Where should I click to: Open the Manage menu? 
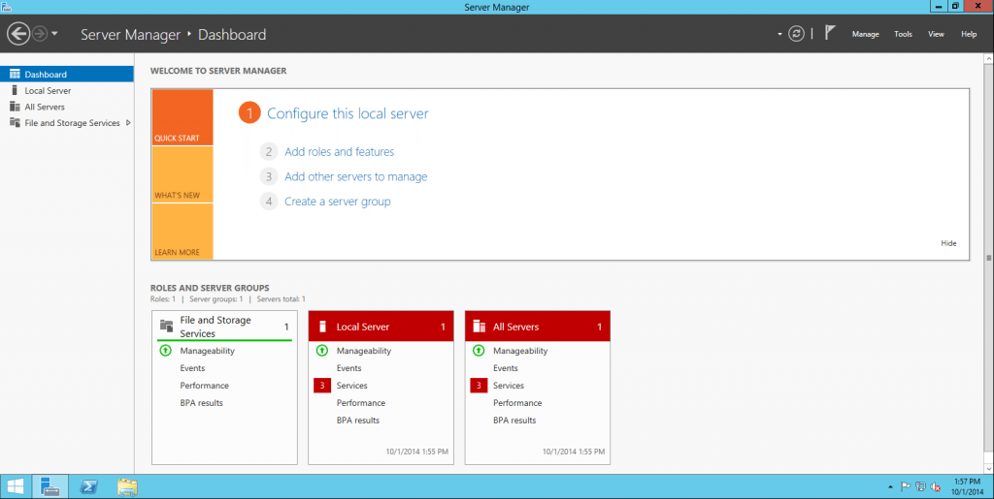point(865,34)
